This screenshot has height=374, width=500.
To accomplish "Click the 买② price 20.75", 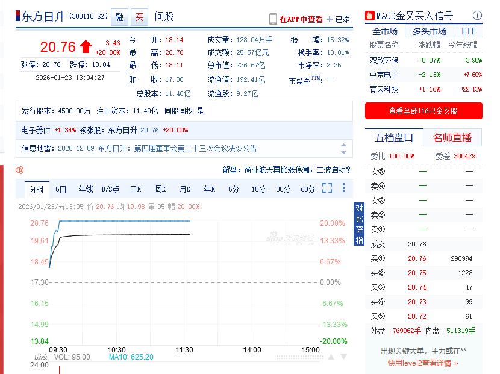I will tap(417, 273).
